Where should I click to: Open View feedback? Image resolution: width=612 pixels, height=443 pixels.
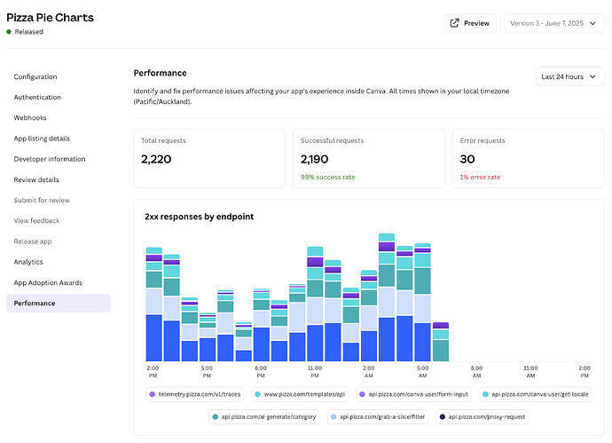click(36, 221)
